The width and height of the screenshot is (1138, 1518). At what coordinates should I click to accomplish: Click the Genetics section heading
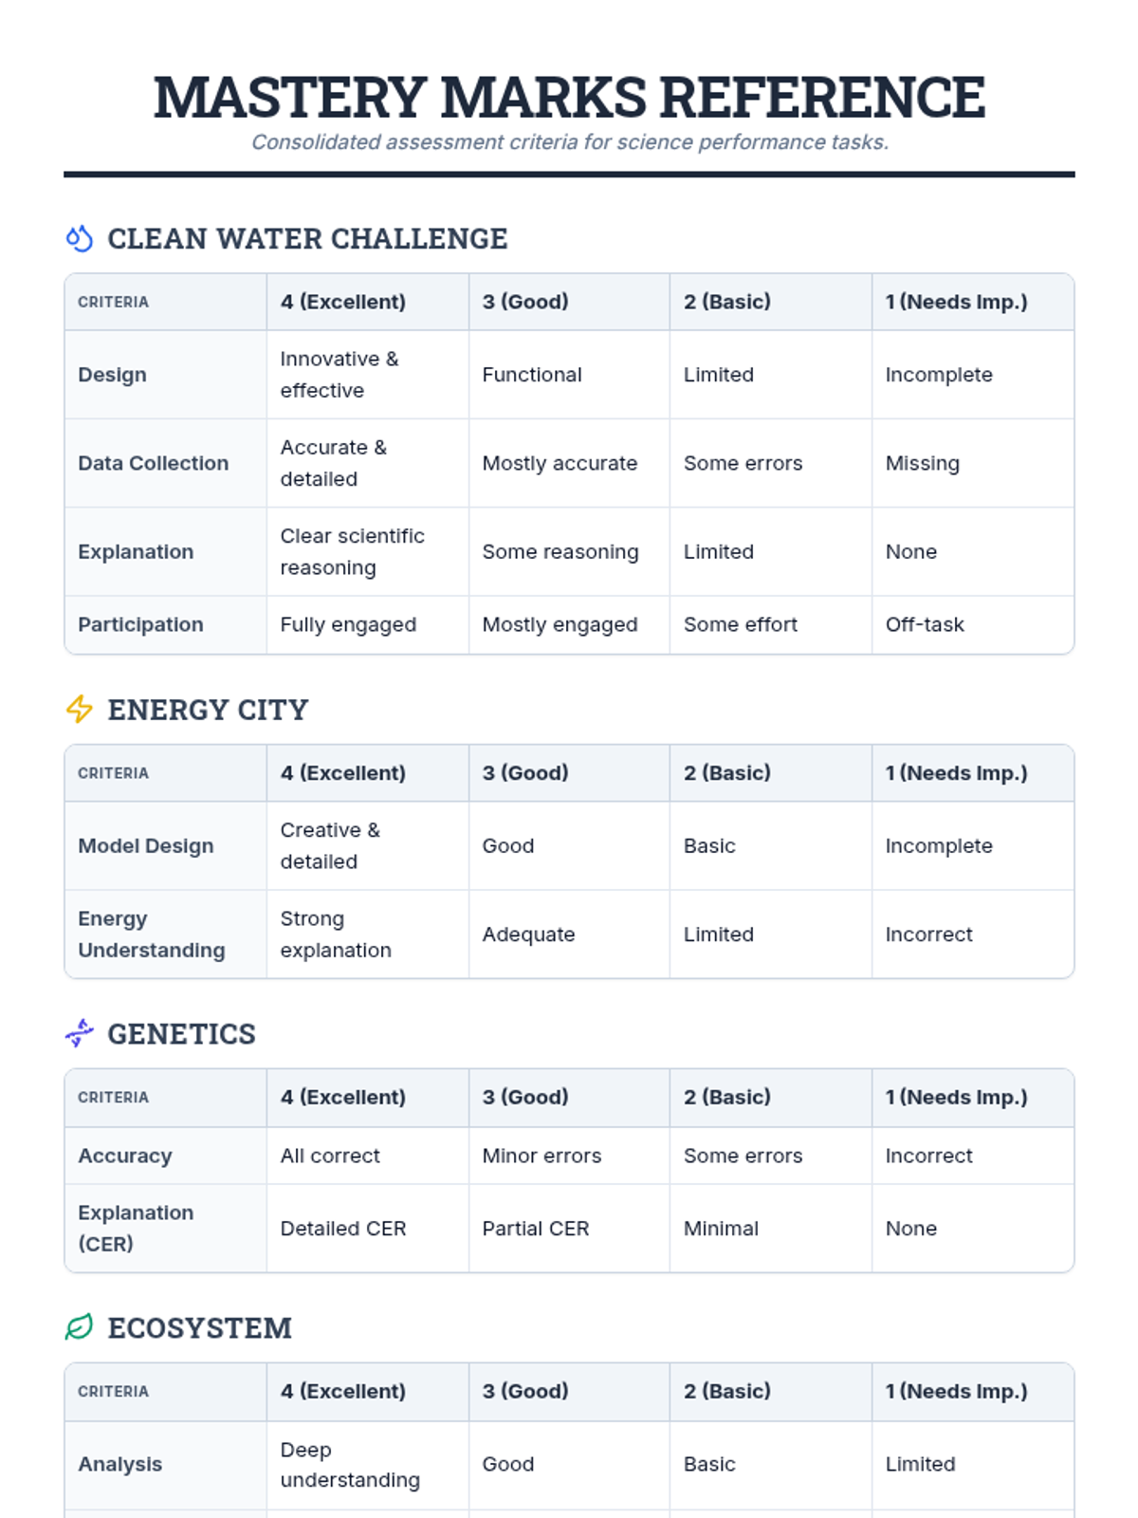(181, 1033)
